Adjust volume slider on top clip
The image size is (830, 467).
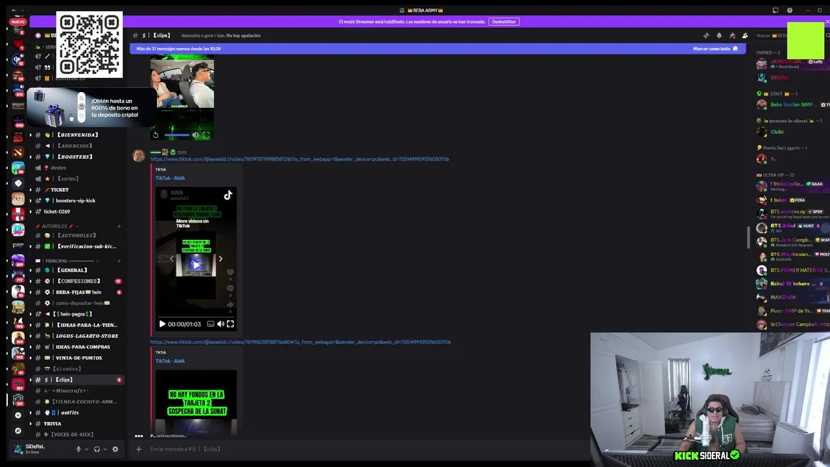tap(176, 135)
